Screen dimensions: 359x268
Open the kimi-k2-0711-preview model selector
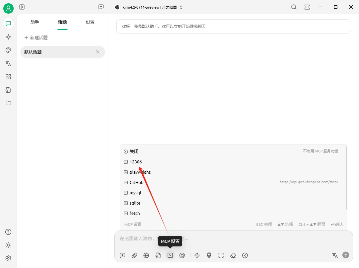[x=149, y=7]
